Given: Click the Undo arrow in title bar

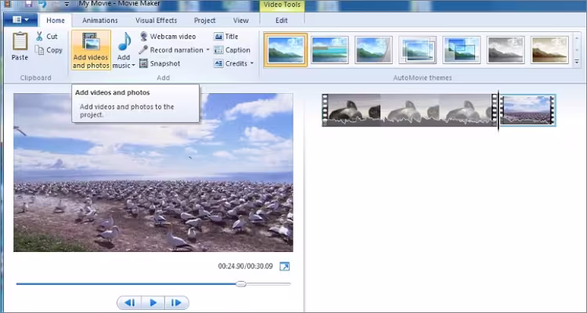Looking at the screenshot, I should tap(42, 5).
